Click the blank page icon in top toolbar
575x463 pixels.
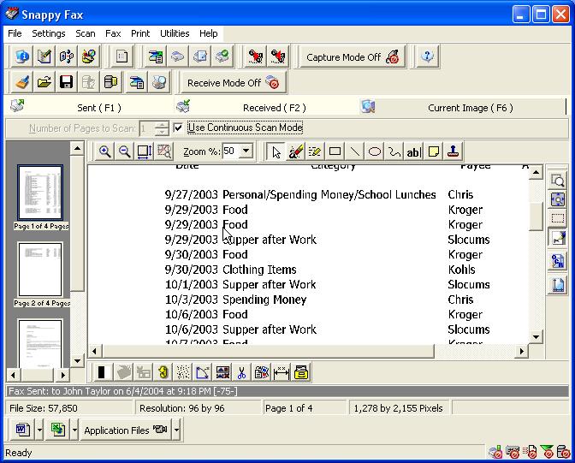[122, 56]
